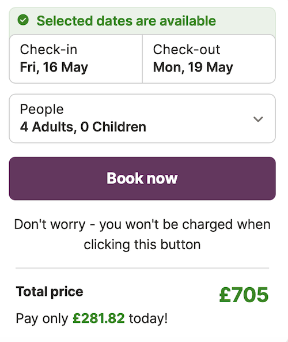Click the 'Mon, 19 May' date
288x342 pixels.
click(193, 67)
